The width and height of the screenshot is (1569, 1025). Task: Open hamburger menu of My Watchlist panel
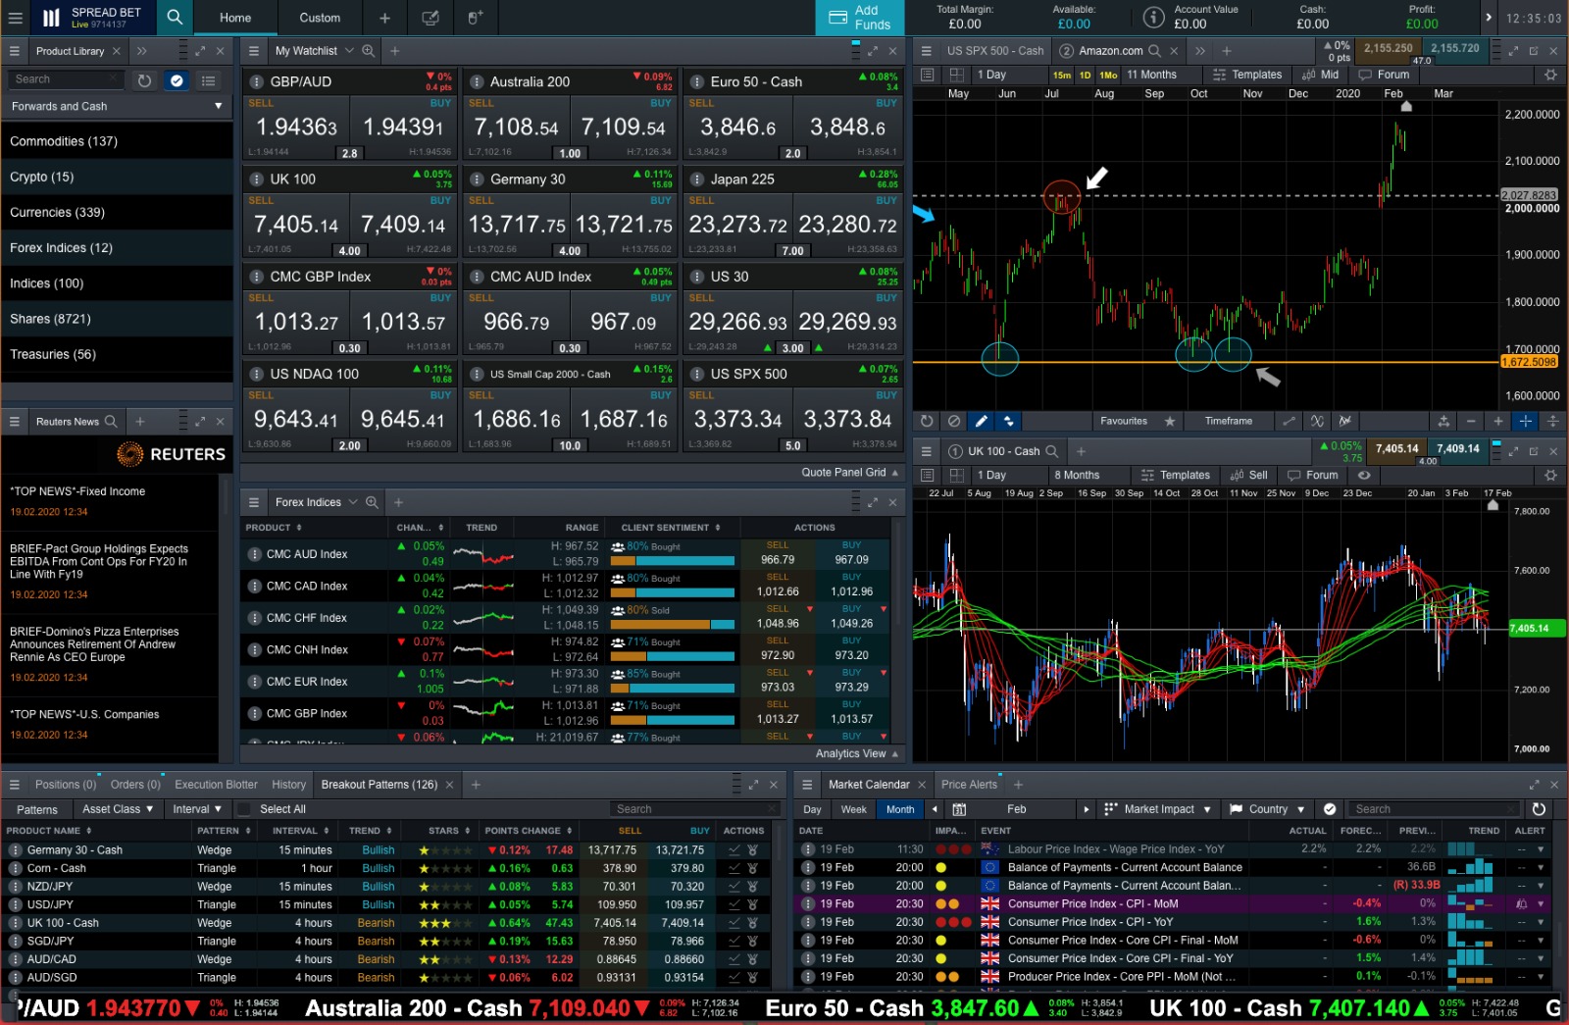pyautogui.click(x=254, y=51)
